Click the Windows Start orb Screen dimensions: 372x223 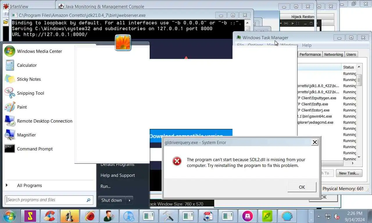coord(10,216)
